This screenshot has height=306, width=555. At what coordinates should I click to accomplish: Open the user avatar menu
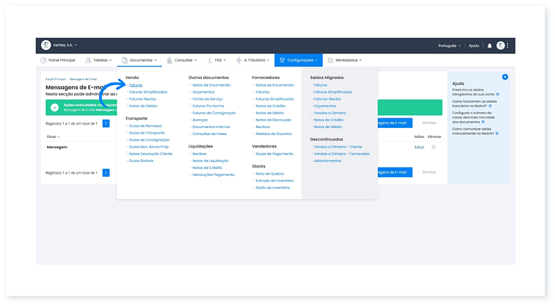(500, 46)
